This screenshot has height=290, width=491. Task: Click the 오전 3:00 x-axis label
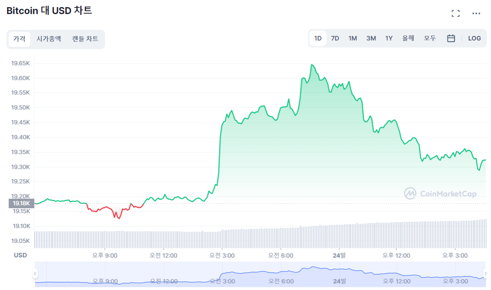222,256
